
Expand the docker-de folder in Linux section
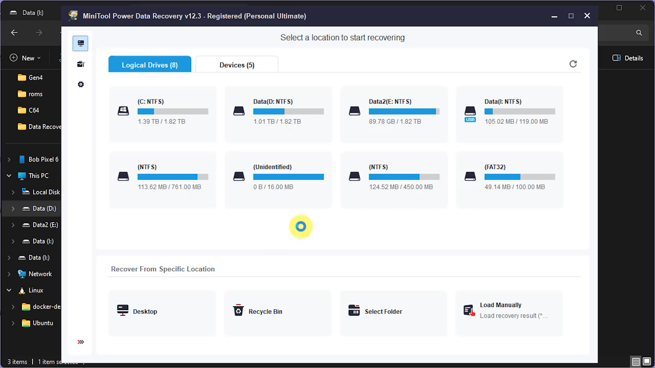point(13,307)
